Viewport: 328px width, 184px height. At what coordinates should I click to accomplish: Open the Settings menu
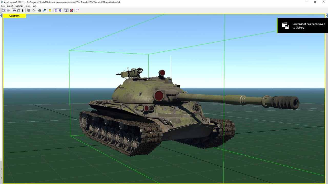coord(19,6)
